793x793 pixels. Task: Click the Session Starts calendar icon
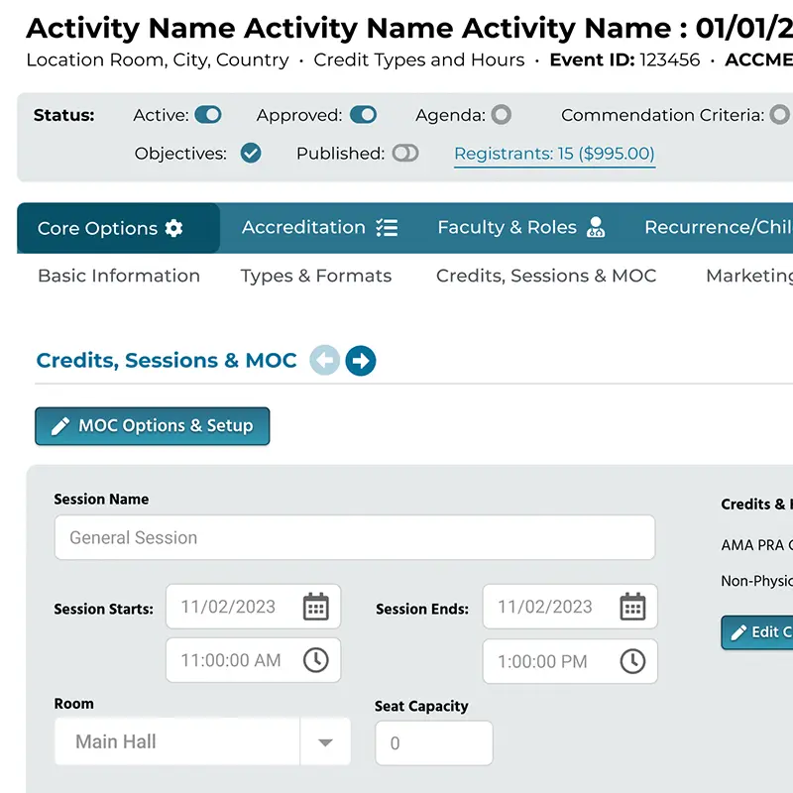coord(315,607)
